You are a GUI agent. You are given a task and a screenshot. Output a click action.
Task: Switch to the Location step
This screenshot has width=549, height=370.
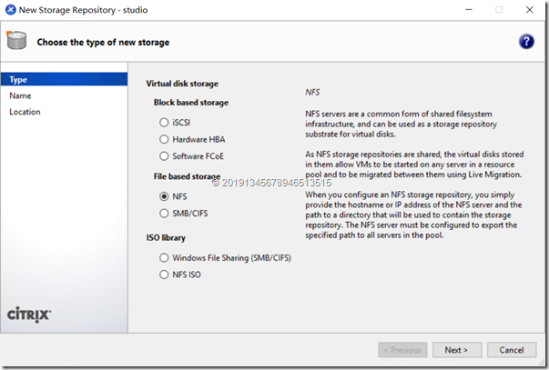[x=25, y=112]
